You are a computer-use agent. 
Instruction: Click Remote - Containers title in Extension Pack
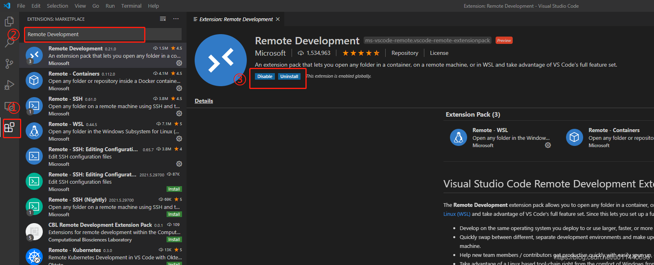pyautogui.click(x=614, y=130)
